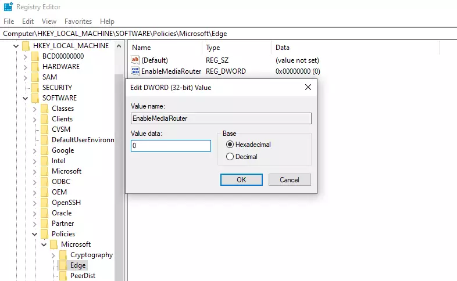Expand the Intel key

(35, 161)
